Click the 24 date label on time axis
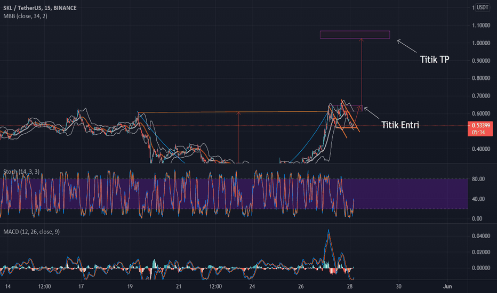The image size is (497, 293). (x=252, y=287)
